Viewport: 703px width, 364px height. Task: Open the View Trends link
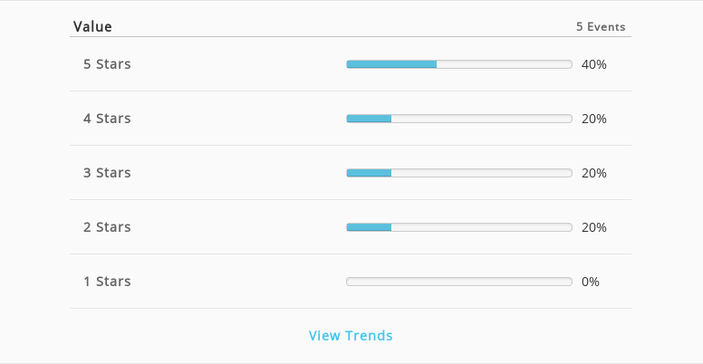click(351, 335)
